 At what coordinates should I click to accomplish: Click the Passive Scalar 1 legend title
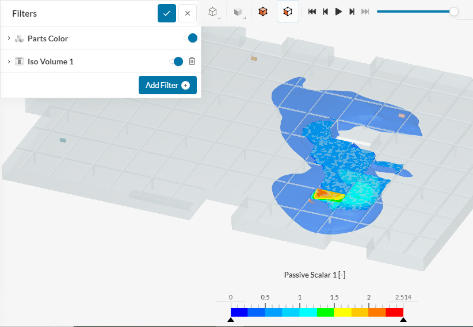tap(315, 275)
